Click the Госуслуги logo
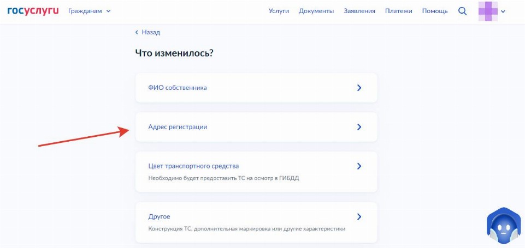 click(x=33, y=11)
